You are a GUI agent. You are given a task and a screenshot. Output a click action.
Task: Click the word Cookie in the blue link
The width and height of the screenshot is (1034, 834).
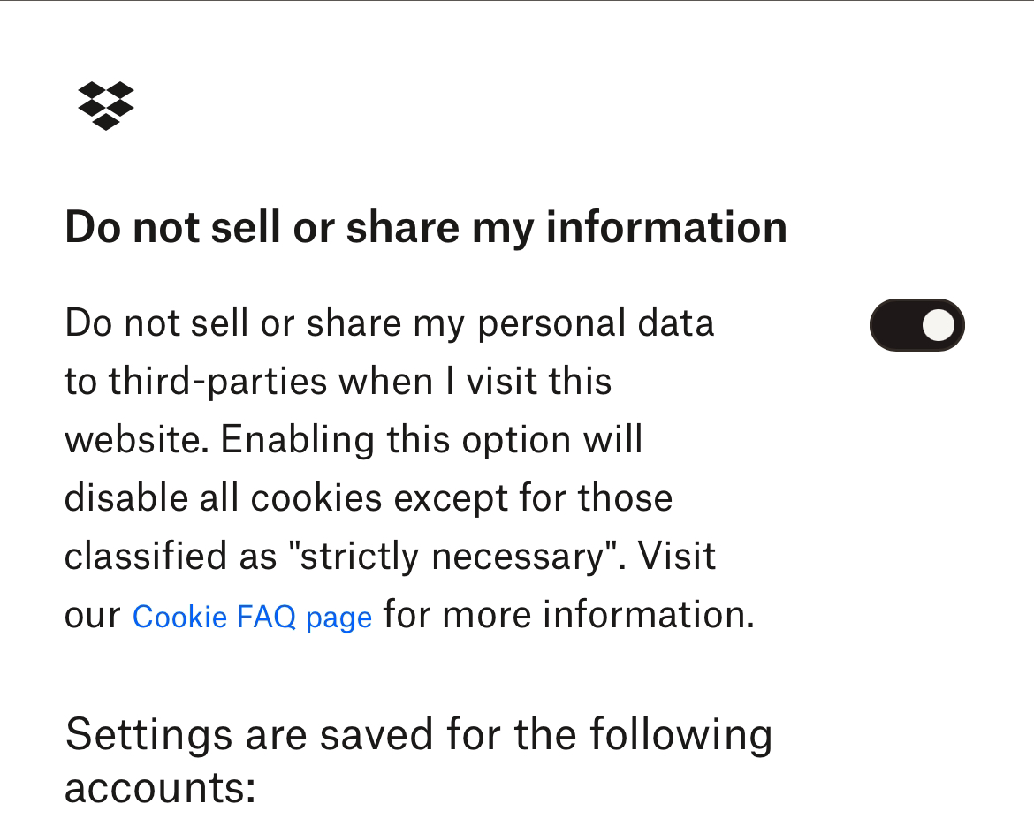[179, 617]
